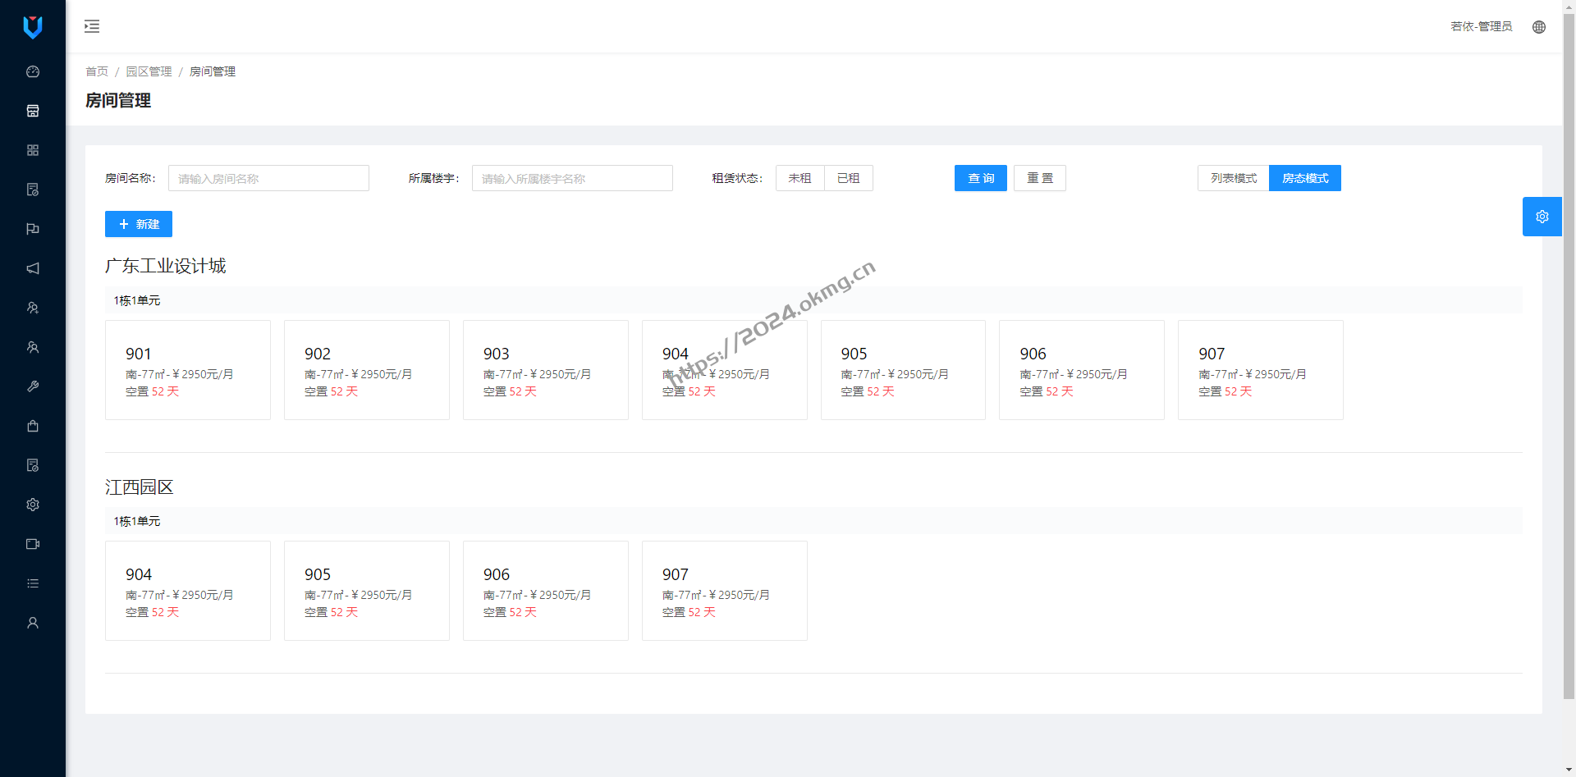Image resolution: width=1576 pixels, height=777 pixels.
Task: Click the 新建 button to create a room
Action: pyautogui.click(x=138, y=224)
